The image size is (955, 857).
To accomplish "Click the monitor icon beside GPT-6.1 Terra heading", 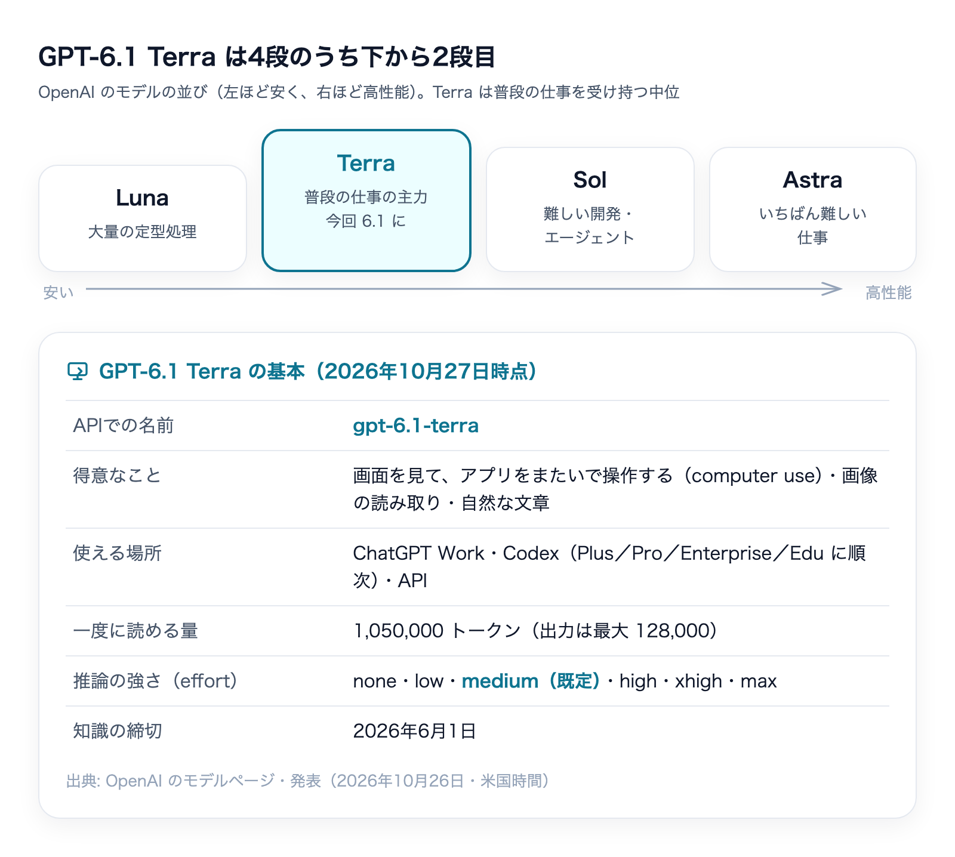I will tap(78, 371).
